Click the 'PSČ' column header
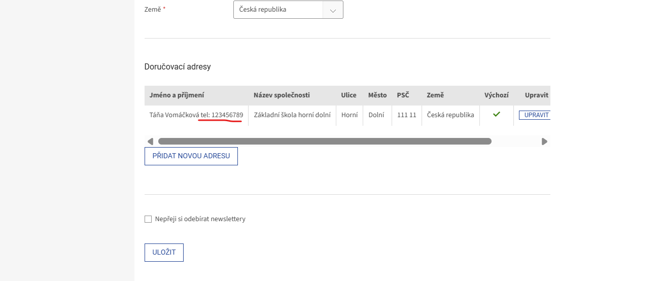 403,95
